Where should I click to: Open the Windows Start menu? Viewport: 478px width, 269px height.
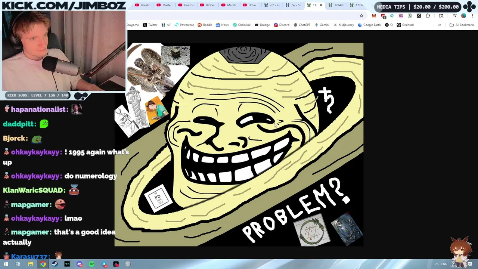click(x=6, y=264)
